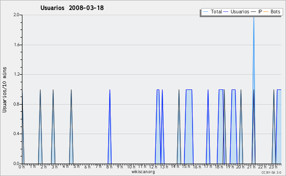Click the '0 h' x-axis label

[x=21, y=167]
